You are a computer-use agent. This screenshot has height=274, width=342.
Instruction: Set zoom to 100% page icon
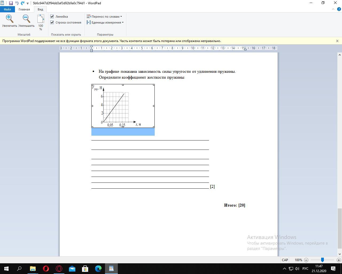click(x=41, y=19)
